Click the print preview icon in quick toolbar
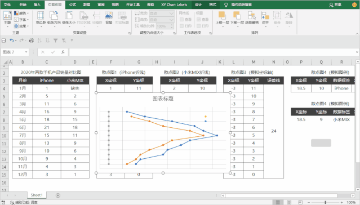This screenshot has height=205, width=360. click(31, 41)
